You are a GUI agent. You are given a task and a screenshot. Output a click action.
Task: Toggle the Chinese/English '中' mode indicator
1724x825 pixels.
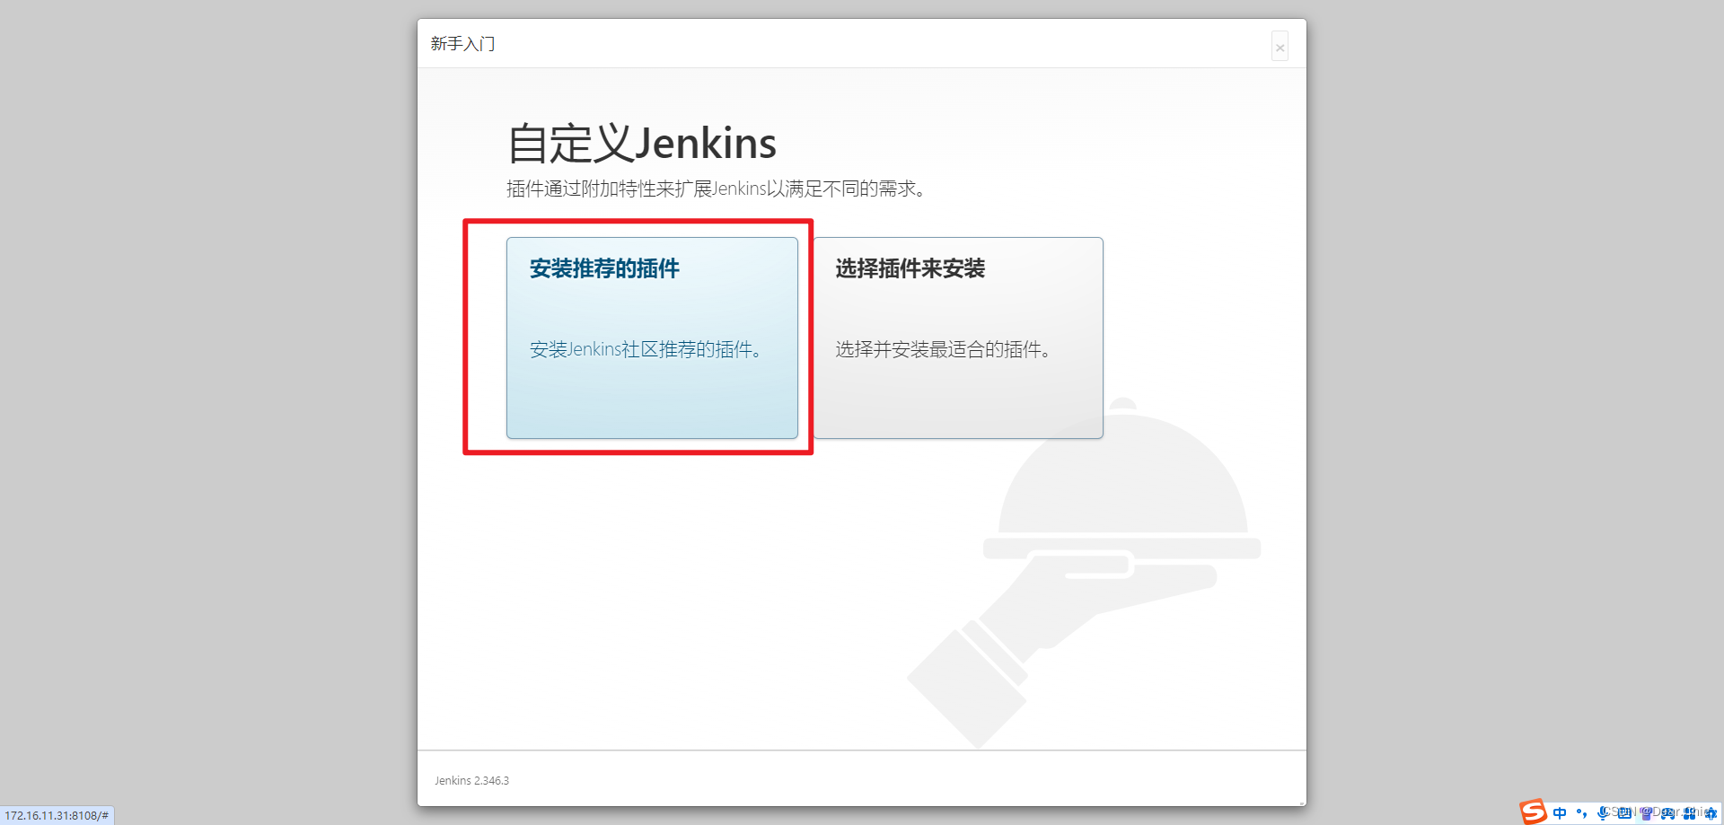[1560, 812]
